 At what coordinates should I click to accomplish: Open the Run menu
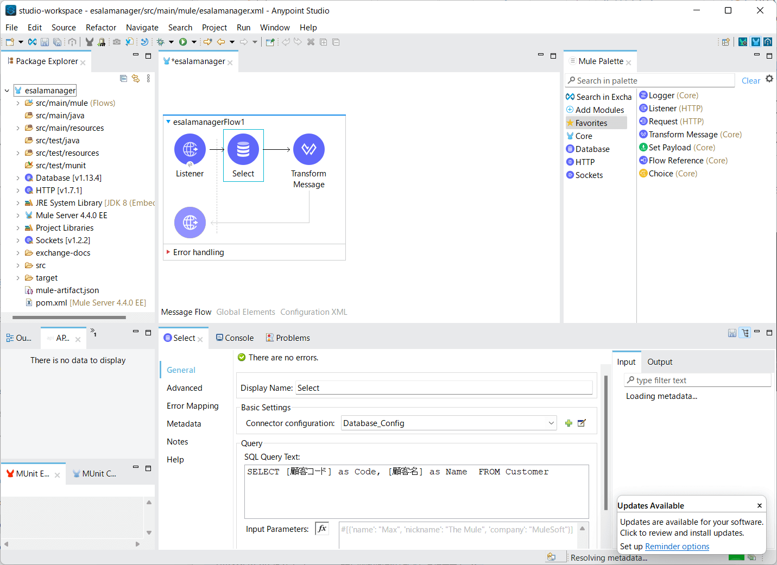[x=243, y=28]
